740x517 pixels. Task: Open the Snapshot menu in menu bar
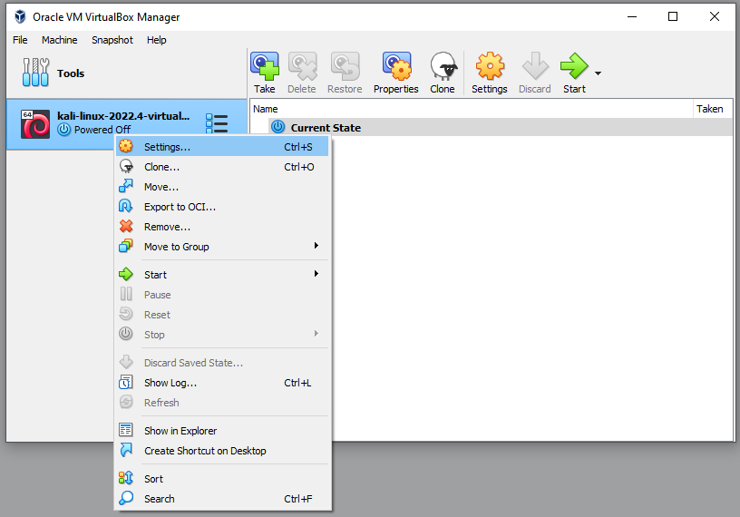[112, 40]
